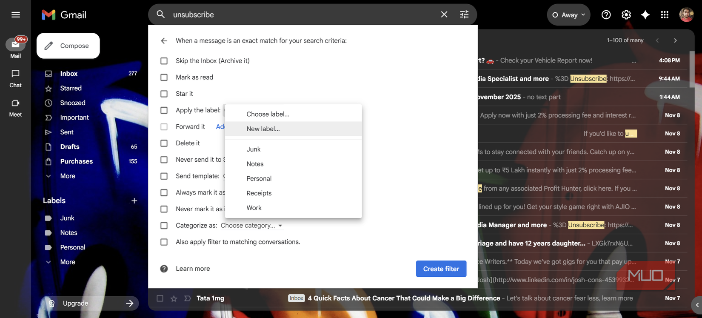Clear the search with the X icon

pos(444,14)
